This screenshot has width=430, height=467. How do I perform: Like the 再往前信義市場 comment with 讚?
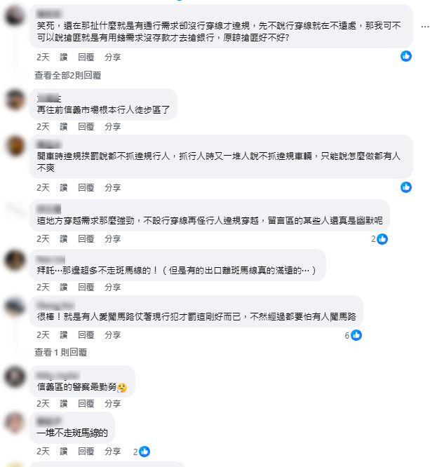click(63, 127)
